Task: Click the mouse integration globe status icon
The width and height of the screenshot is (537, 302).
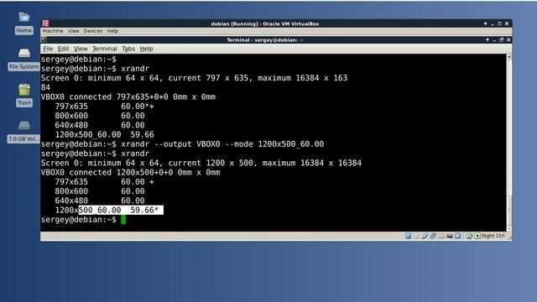Action: click(469, 236)
